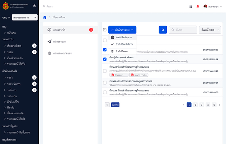The height and width of the screenshot is (144, 226).
Task: Click the sidebar collapse toggle icon
Action: [34, 6]
